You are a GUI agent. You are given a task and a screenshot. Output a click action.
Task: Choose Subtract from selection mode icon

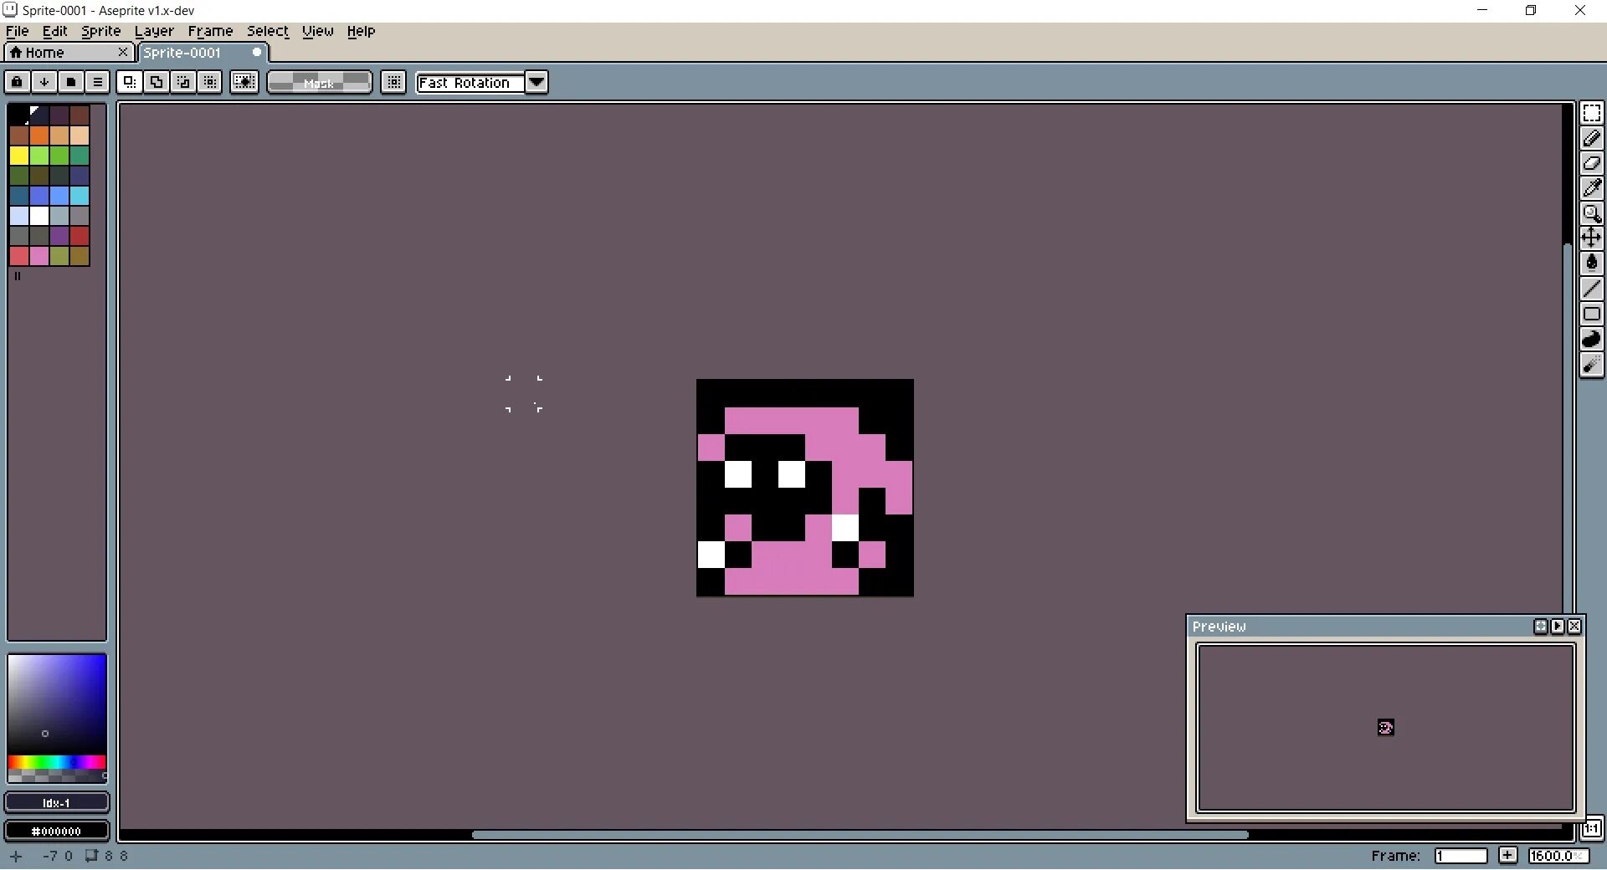182,82
